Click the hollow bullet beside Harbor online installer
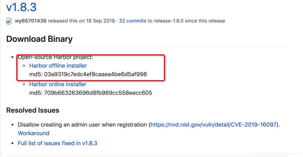The image size is (303, 157). pyautogui.click(x=25, y=85)
